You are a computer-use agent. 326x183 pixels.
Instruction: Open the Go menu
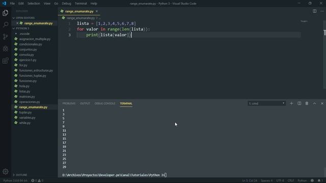click(56, 4)
